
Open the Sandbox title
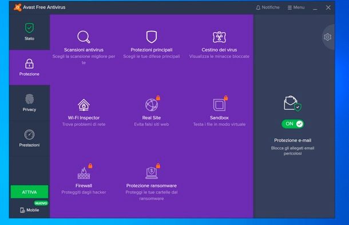tap(219, 118)
